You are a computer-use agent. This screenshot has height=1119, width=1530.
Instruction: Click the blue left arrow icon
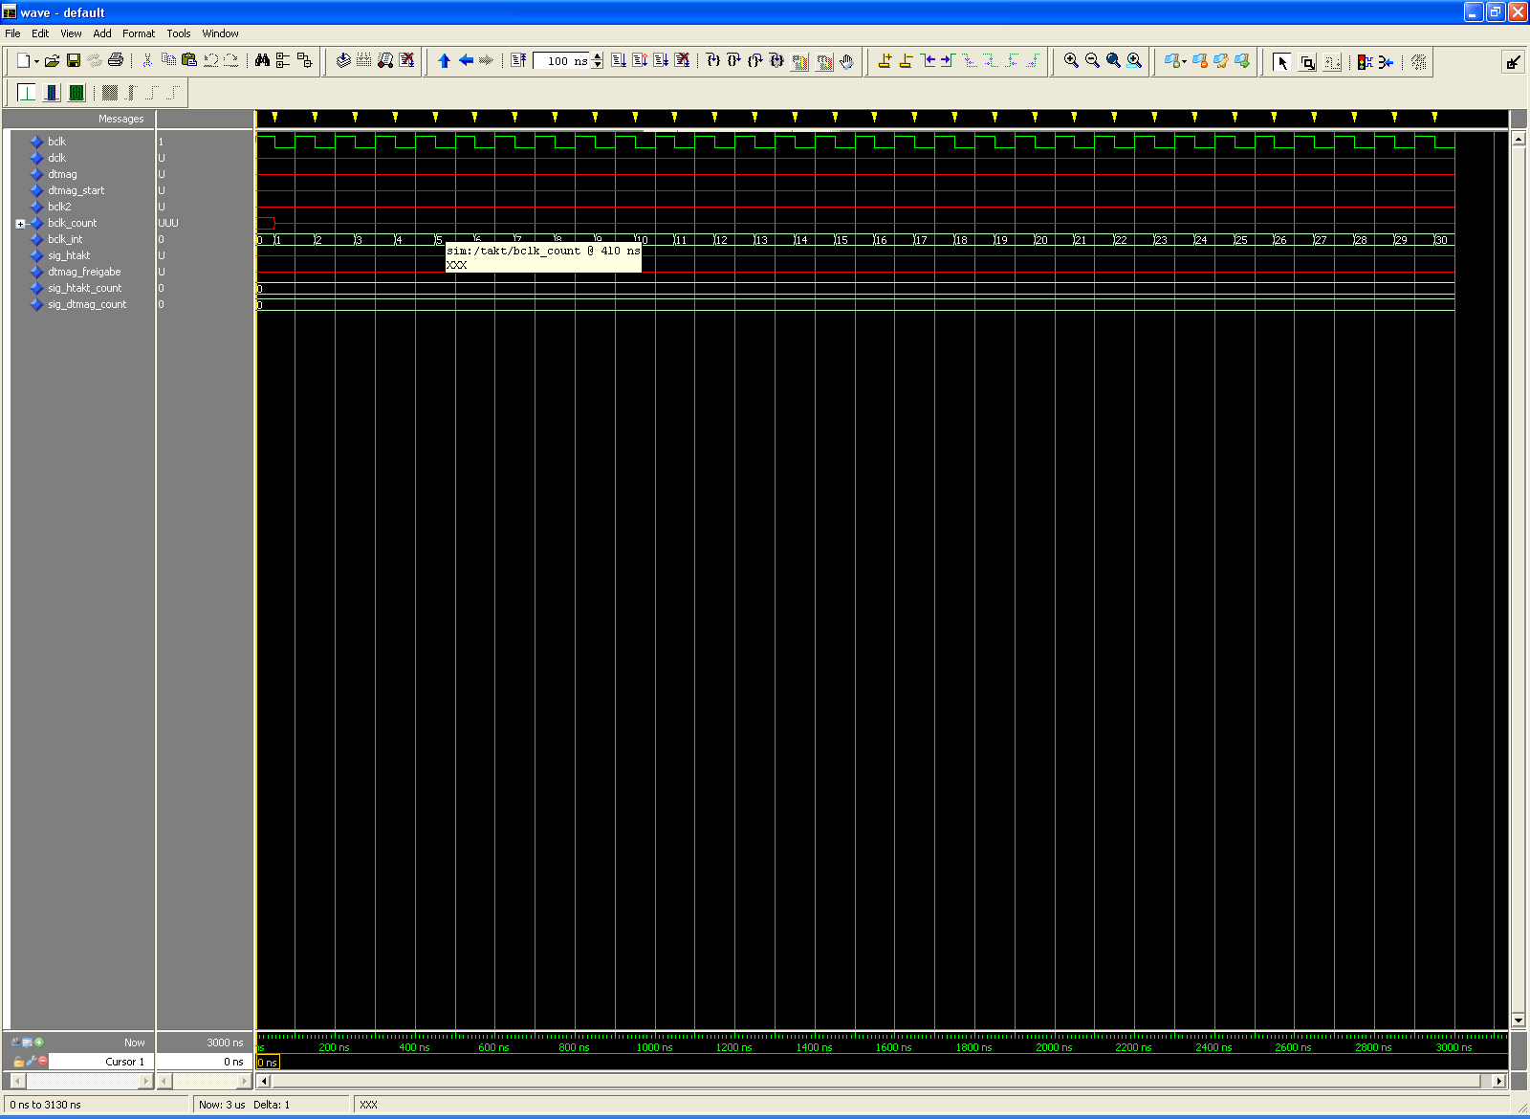point(466,60)
